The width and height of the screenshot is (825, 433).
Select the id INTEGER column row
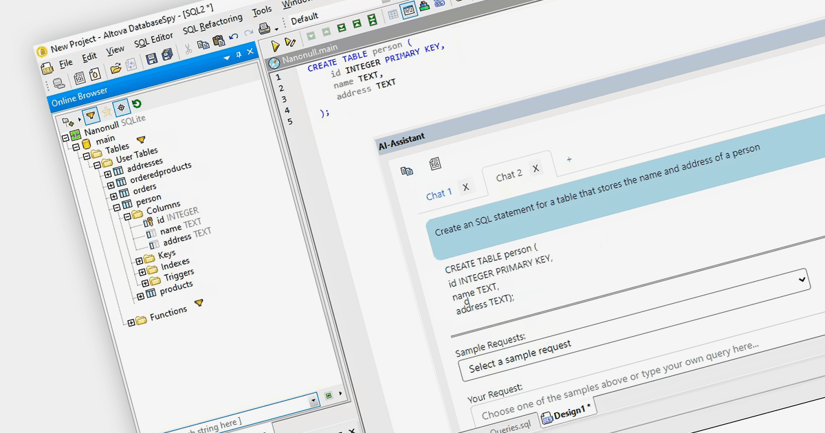coord(172,216)
